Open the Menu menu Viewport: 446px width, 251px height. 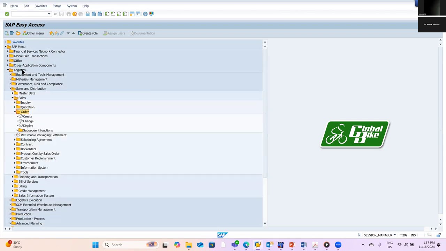(x=14, y=6)
